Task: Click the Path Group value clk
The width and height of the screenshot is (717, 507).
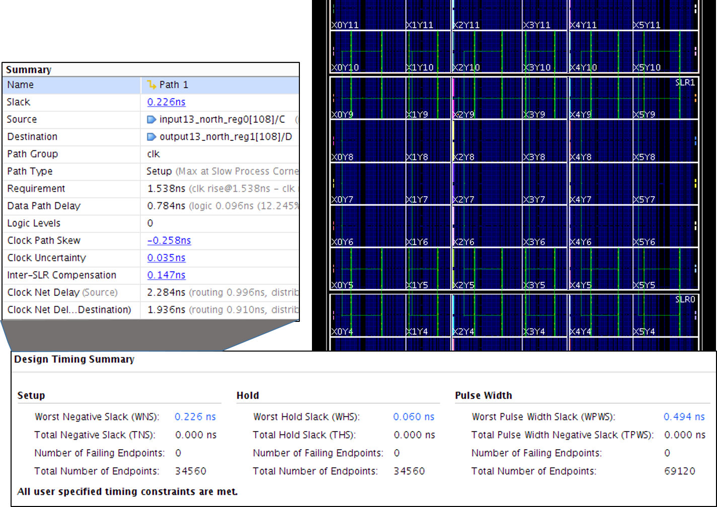Action: pos(153,154)
